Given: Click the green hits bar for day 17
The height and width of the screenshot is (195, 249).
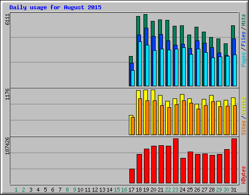Looking at the screenshot, I should (131, 59).
